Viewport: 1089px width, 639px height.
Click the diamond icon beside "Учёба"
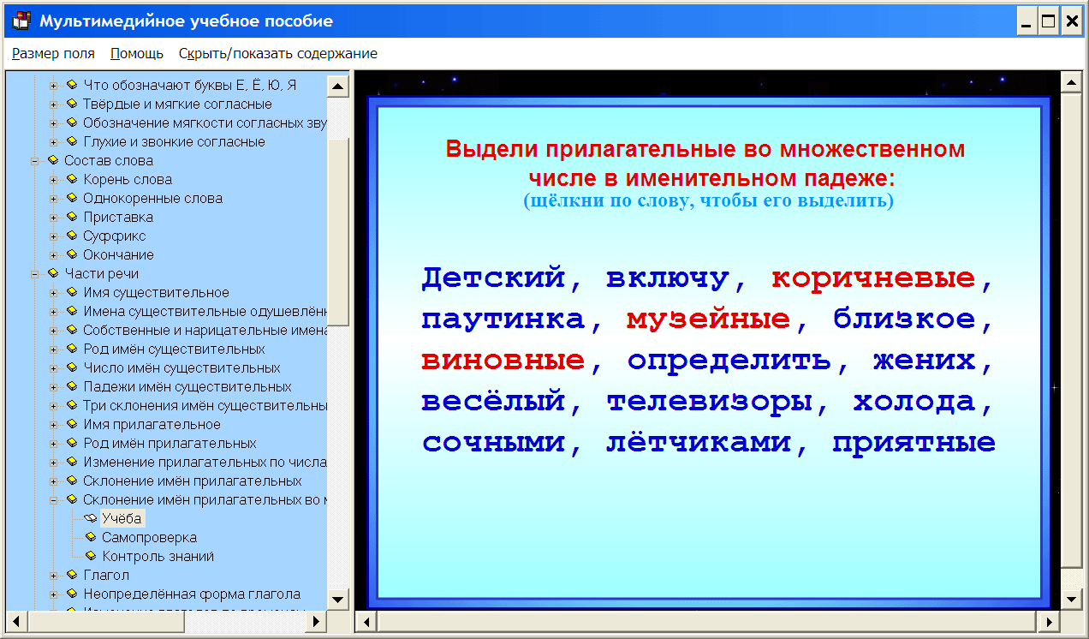click(92, 517)
